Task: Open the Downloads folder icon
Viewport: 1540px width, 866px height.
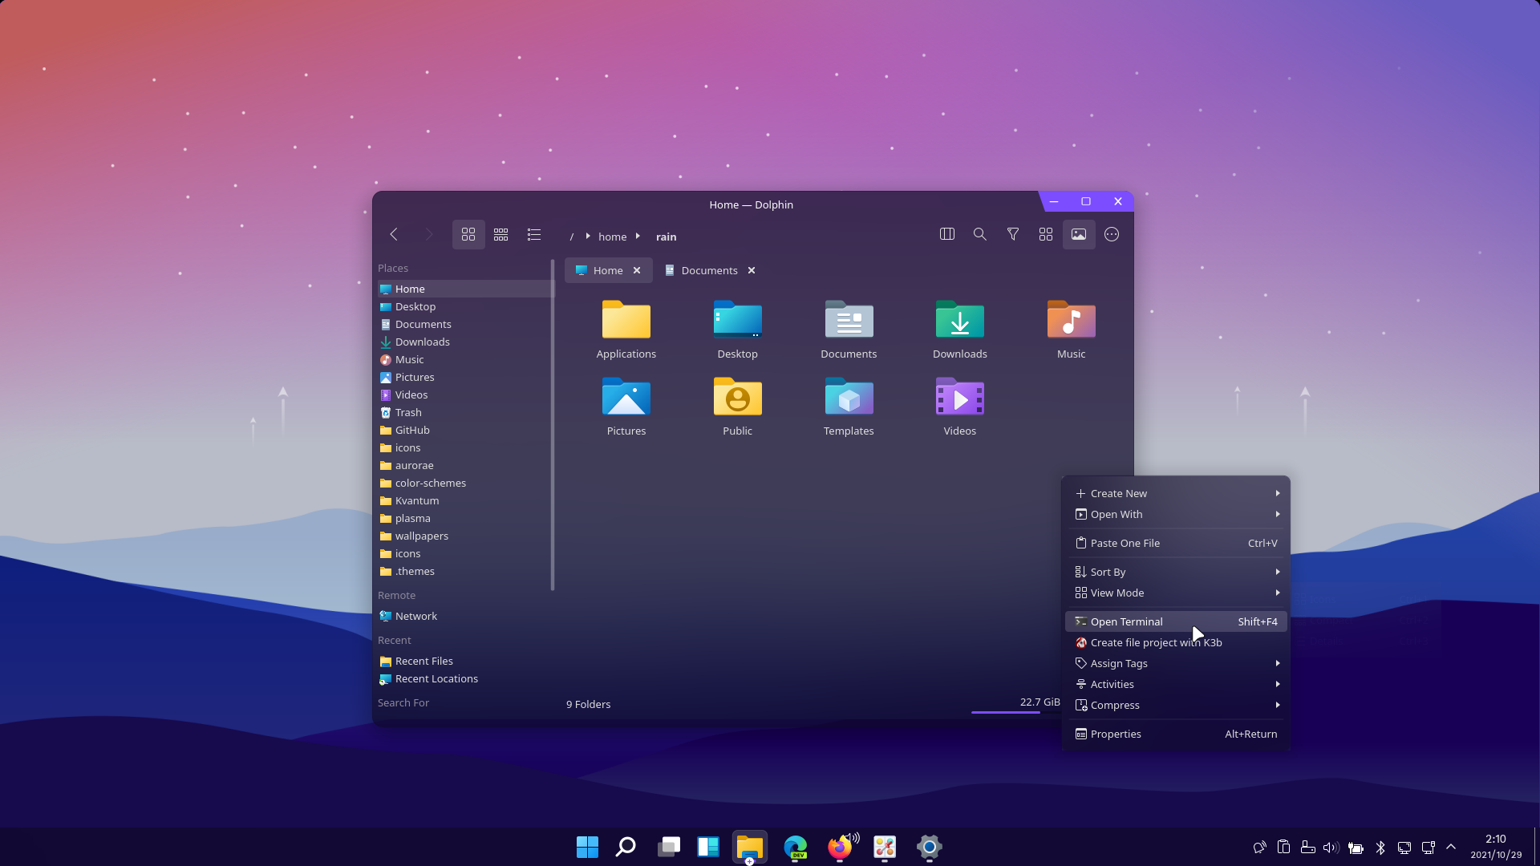Action: tap(960, 330)
